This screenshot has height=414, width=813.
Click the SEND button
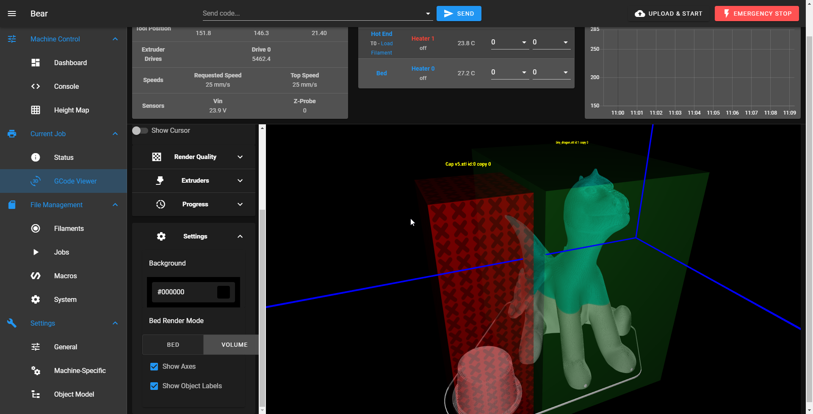[x=459, y=14]
